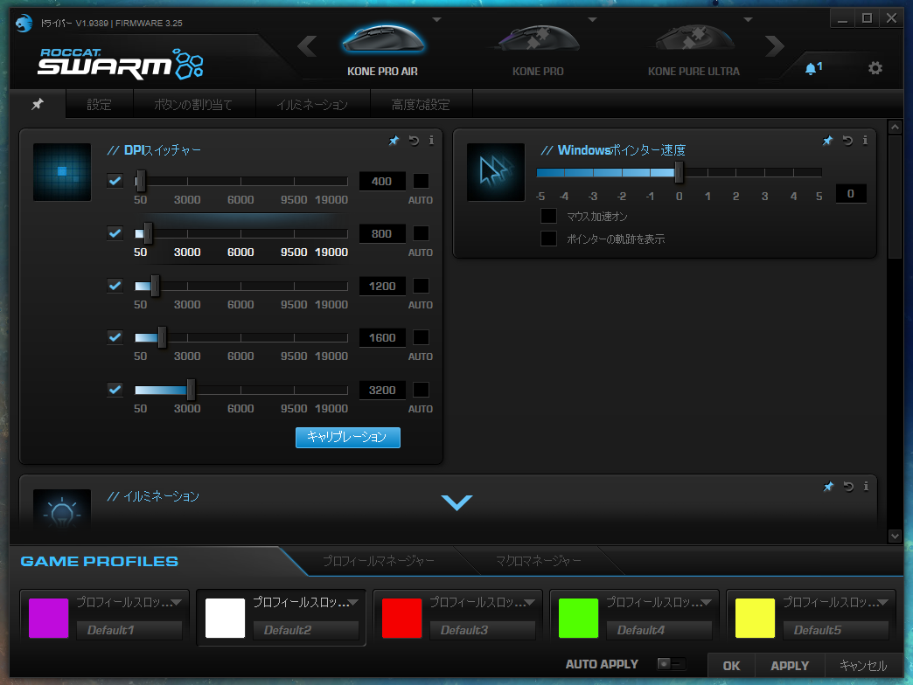Open profile slot dropdown for Default1
Image resolution: width=913 pixels, height=685 pixels.
point(177,602)
